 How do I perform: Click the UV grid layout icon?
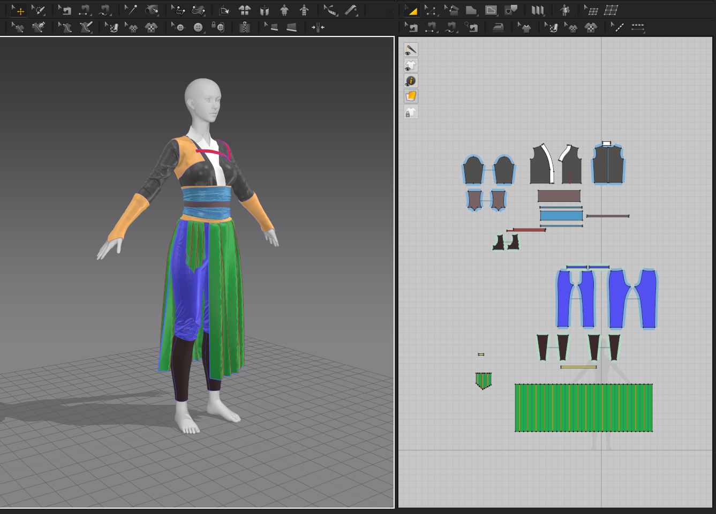coord(611,10)
